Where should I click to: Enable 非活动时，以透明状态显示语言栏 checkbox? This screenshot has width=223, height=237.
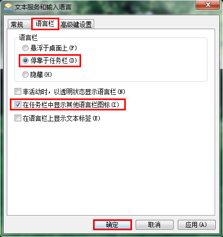18,92
